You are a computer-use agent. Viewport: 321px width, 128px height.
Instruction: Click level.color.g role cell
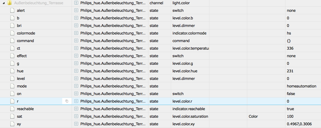183,64
